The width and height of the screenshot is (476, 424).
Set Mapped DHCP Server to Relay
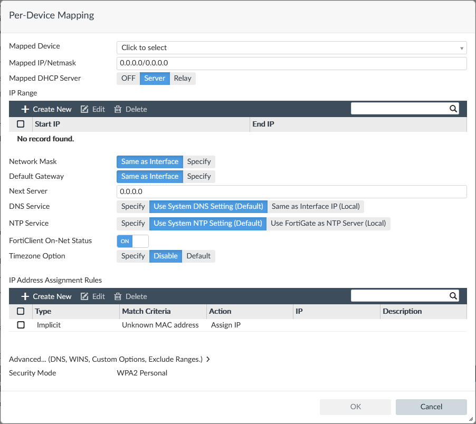click(x=183, y=78)
